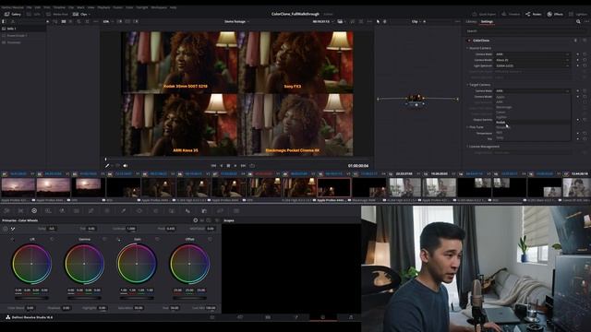This screenshot has width=591, height=332.
Task: Switch to the Library tab
Action: click(471, 21)
